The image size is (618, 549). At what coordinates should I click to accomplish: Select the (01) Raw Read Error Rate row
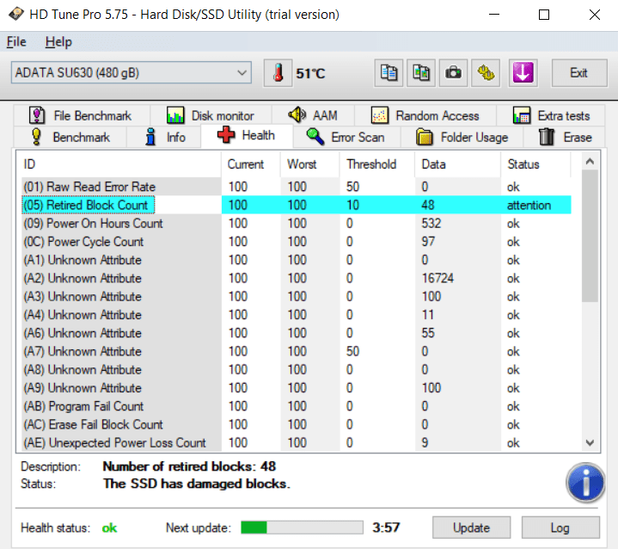(296, 187)
